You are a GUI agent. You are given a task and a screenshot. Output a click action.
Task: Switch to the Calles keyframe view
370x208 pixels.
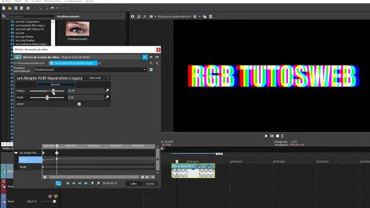click(x=134, y=184)
